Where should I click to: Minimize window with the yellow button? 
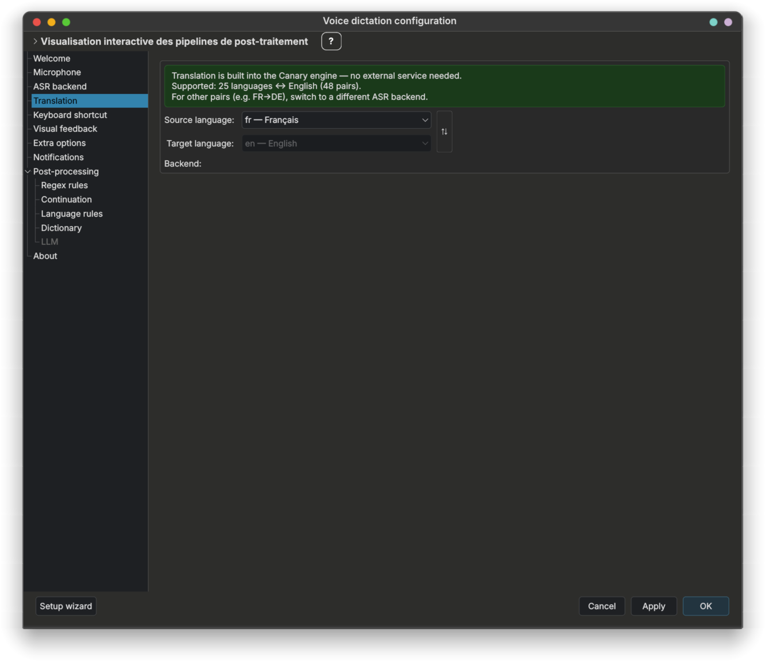(x=52, y=22)
